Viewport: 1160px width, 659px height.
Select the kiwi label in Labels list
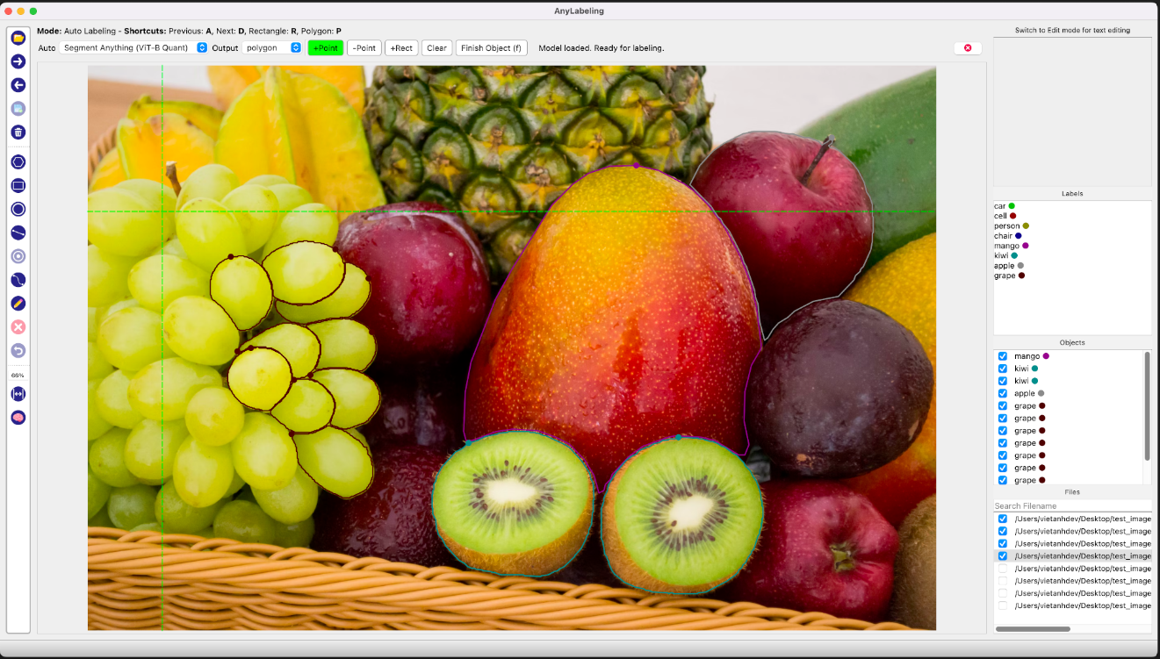(1000, 255)
